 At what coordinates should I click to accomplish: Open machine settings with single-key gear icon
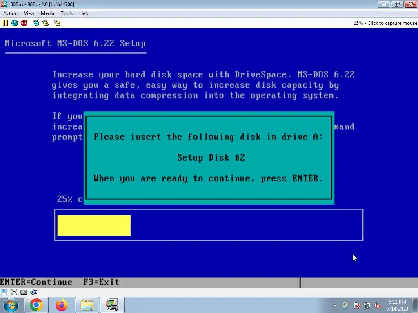(57, 23)
